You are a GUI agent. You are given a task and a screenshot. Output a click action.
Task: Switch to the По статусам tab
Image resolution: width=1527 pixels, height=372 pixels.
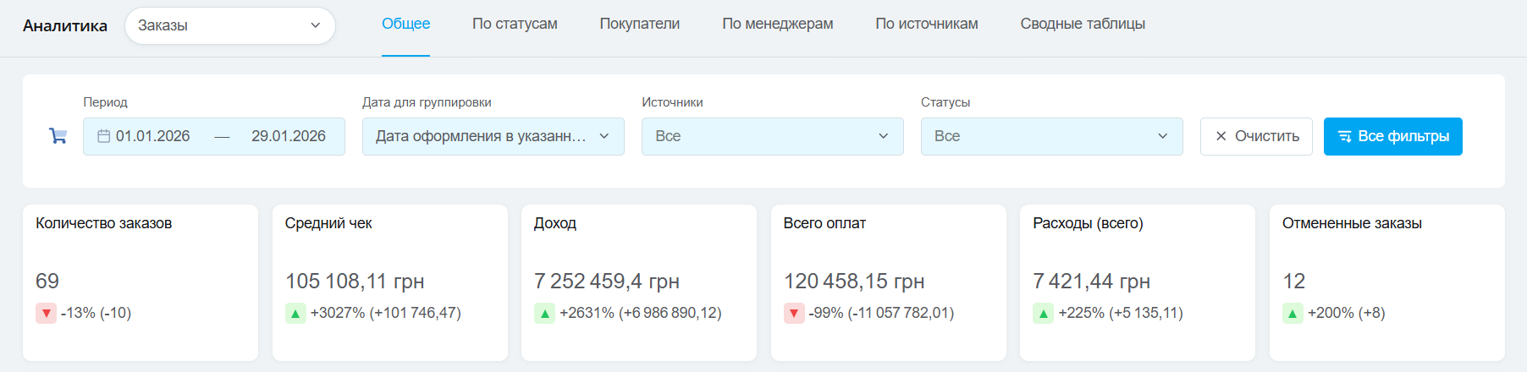[x=515, y=24]
